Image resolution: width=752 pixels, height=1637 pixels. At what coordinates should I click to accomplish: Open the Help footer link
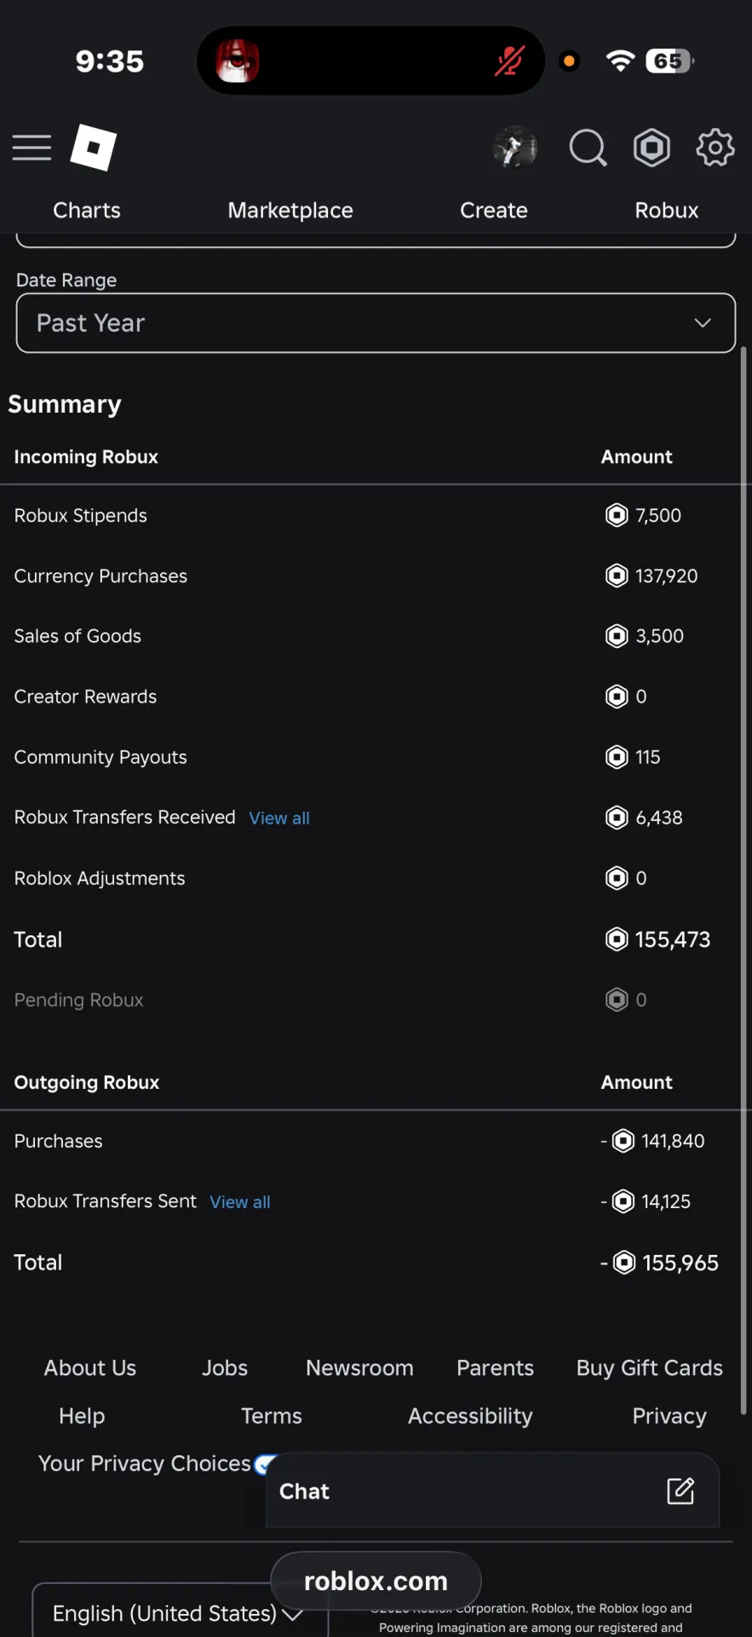tap(82, 1416)
